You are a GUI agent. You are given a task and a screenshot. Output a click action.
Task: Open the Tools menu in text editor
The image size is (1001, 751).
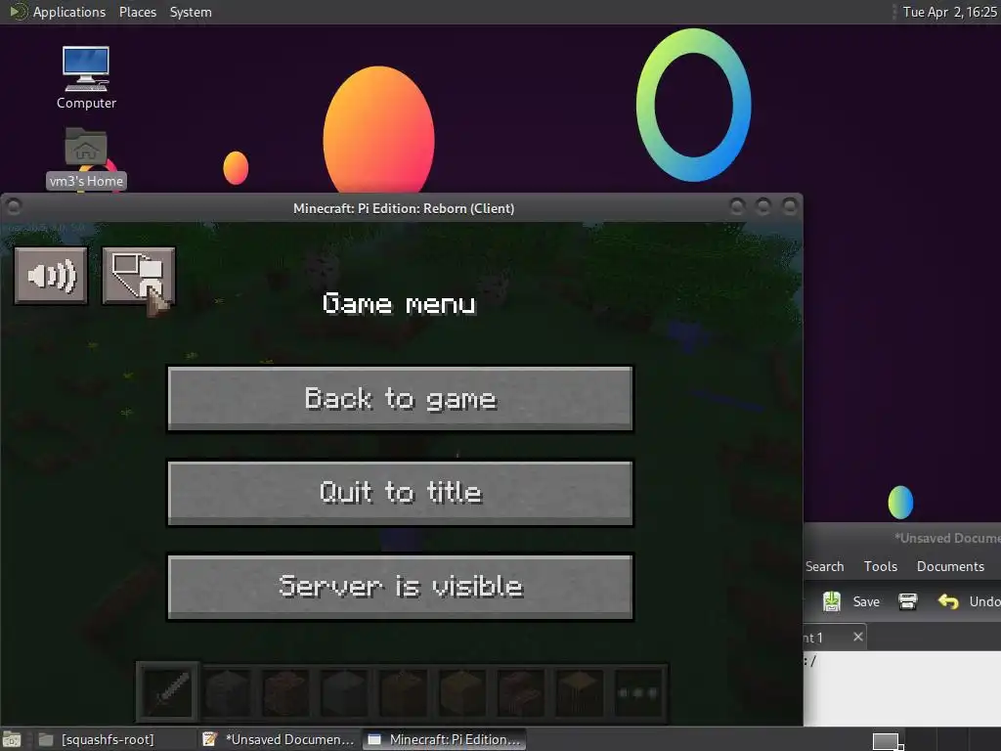click(881, 566)
